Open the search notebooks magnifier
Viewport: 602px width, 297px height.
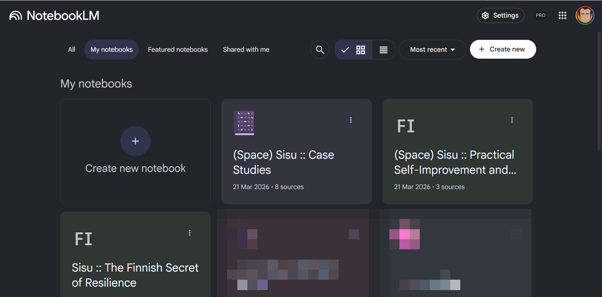tap(320, 50)
